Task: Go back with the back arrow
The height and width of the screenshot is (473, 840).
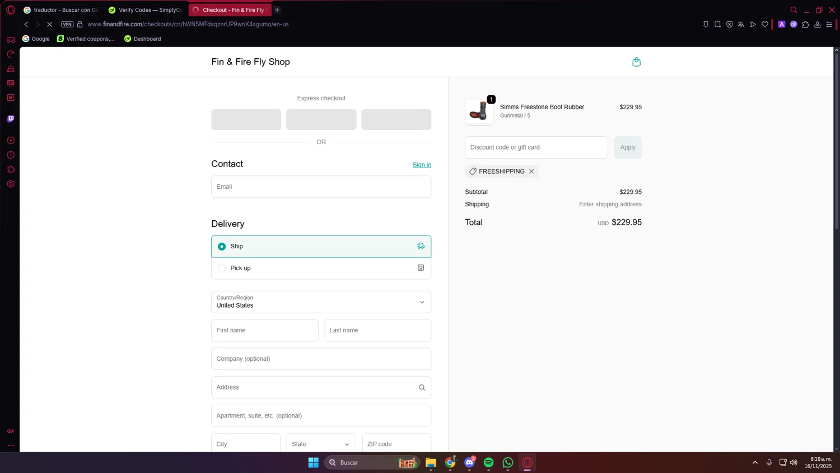Action: point(26,24)
